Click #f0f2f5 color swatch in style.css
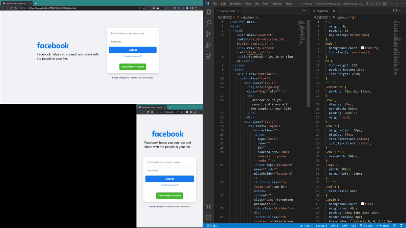The width and height of the screenshot is (406, 228). 362,48
